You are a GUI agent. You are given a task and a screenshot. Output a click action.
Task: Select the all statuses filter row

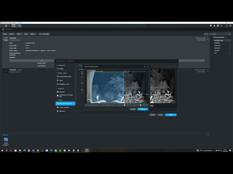click(x=222, y=40)
